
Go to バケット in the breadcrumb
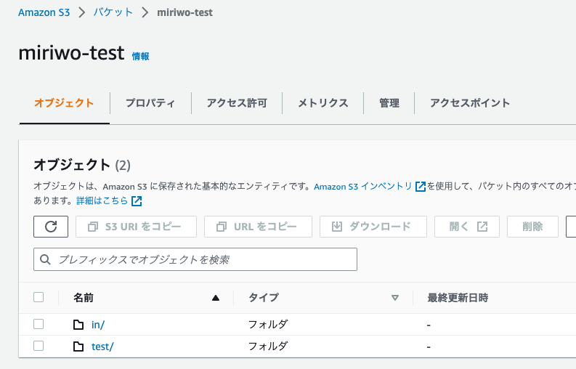coord(113,12)
